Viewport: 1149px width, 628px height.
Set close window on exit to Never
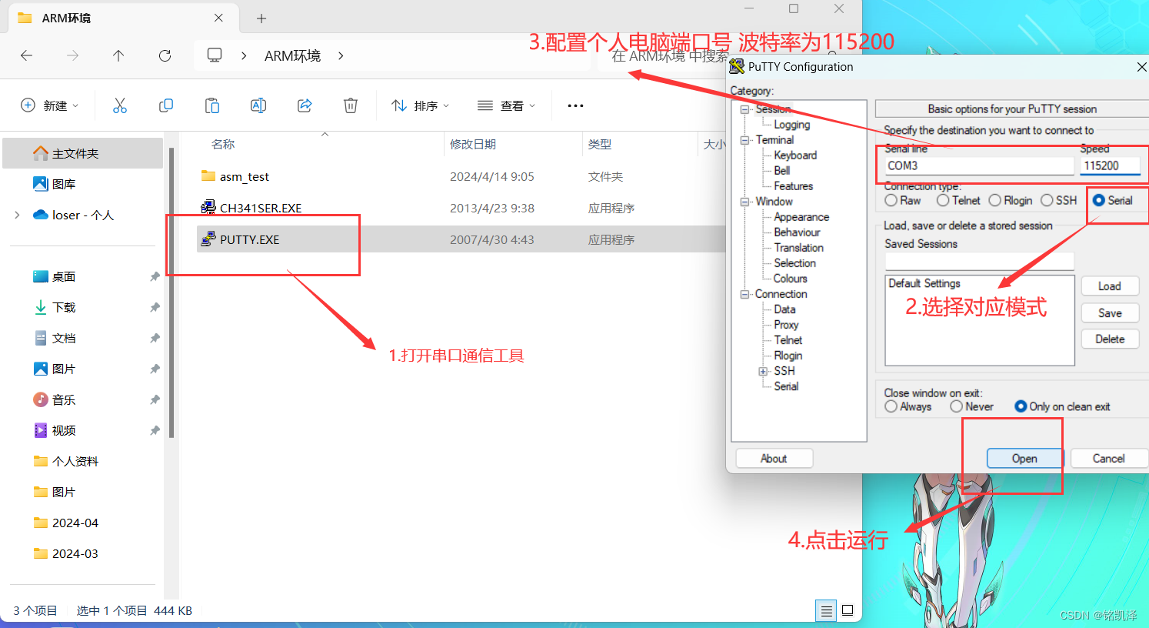[x=956, y=406]
